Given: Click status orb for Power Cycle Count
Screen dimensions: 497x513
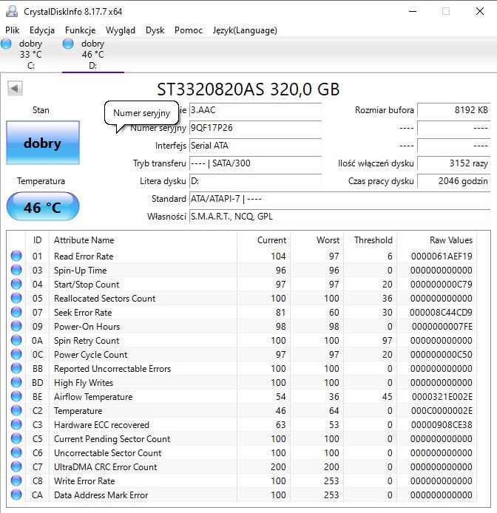Looking at the screenshot, I should (16, 354).
